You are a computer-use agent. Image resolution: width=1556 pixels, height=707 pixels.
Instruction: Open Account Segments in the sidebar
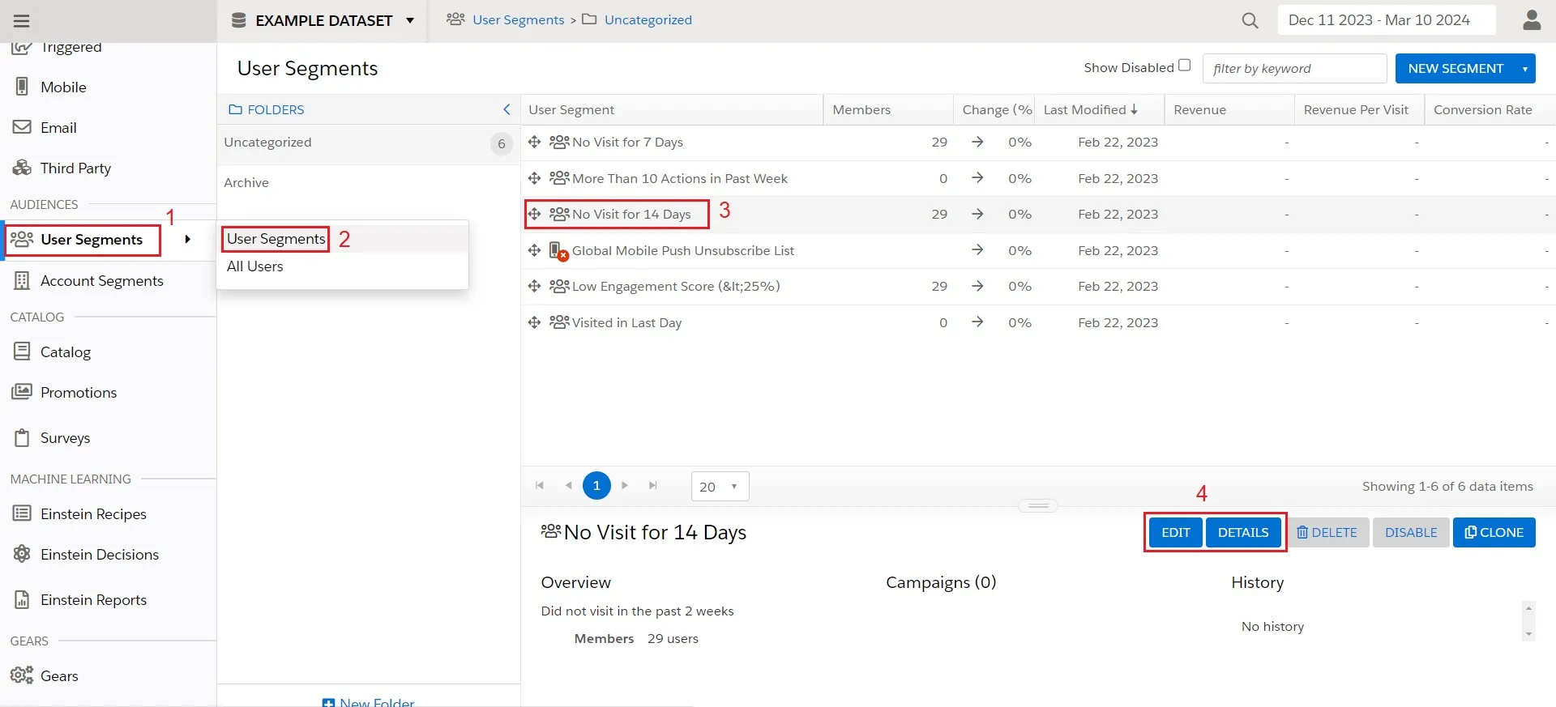coord(101,281)
